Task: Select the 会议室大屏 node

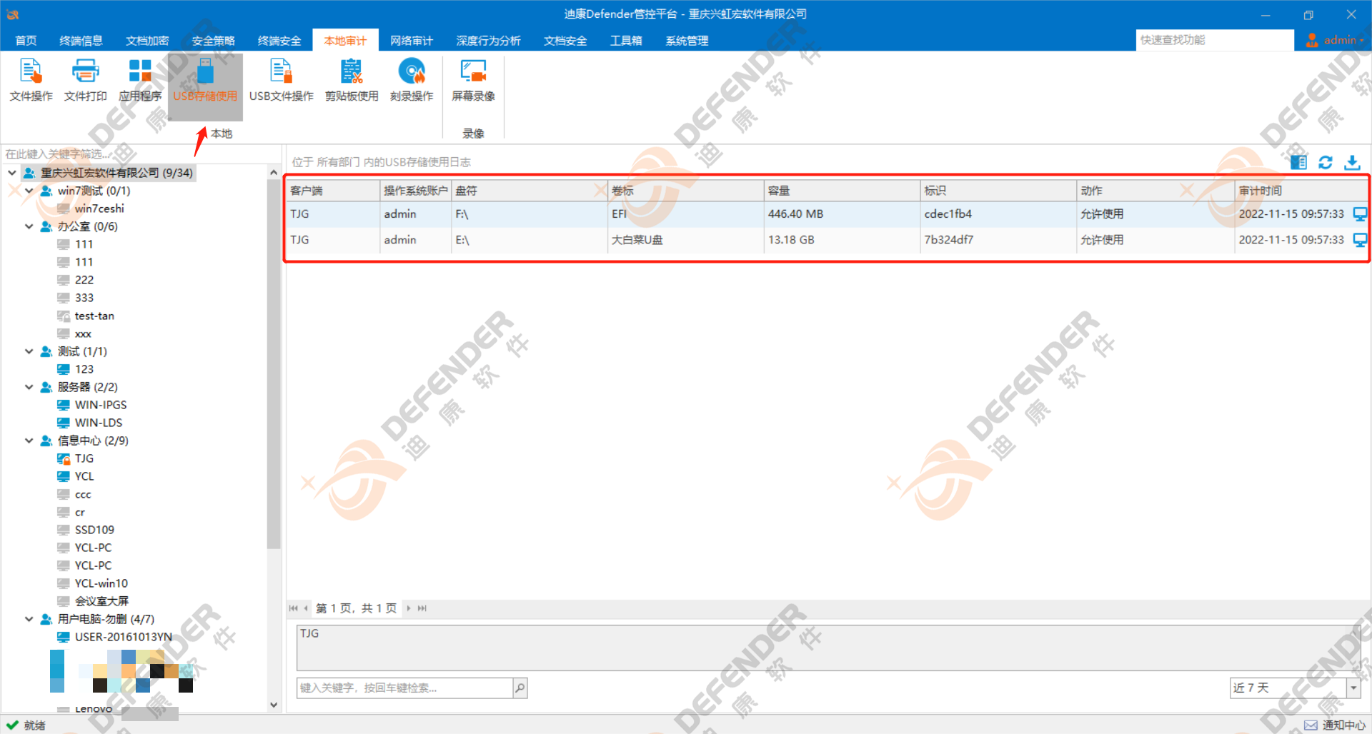Action: point(101,601)
